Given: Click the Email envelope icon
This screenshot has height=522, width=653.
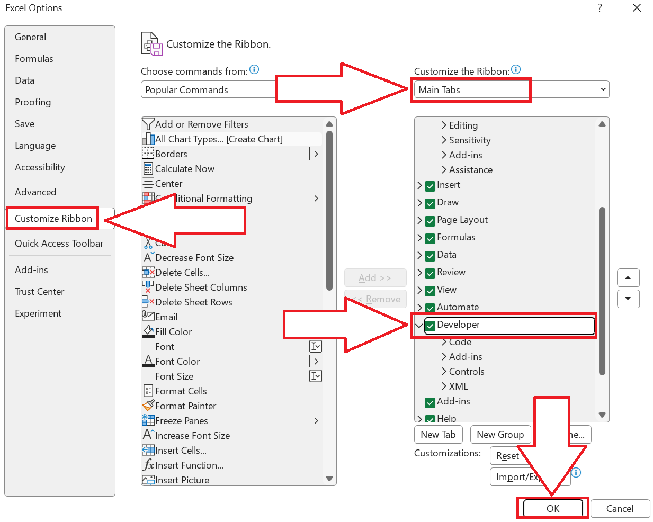Looking at the screenshot, I should point(148,317).
